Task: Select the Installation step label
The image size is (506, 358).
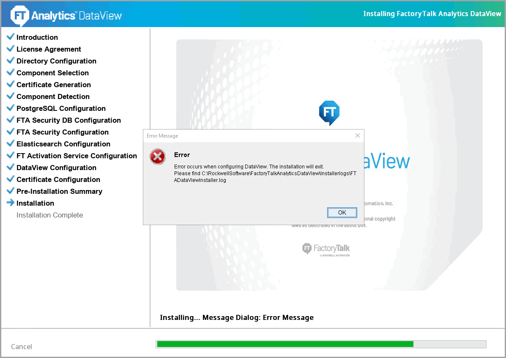Action: (x=35, y=203)
